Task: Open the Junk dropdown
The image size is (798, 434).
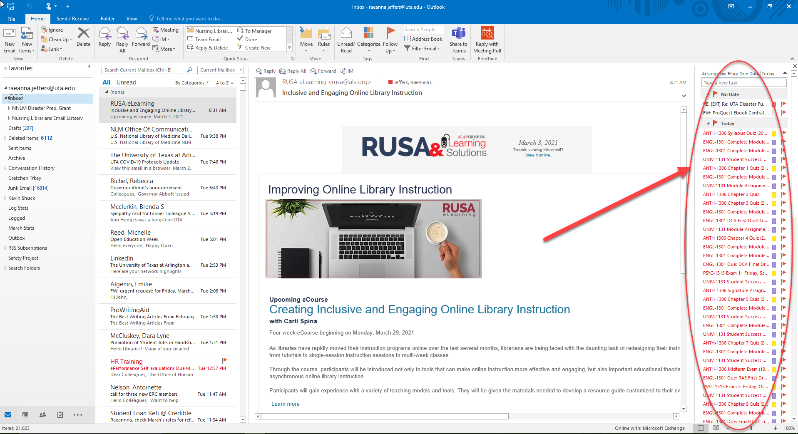Action: pos(52,49)
